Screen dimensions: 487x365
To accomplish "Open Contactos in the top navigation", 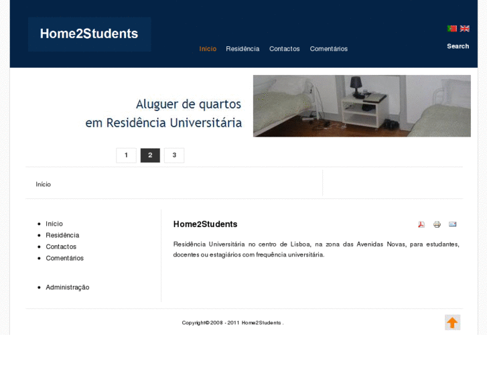I will point(285,49).
